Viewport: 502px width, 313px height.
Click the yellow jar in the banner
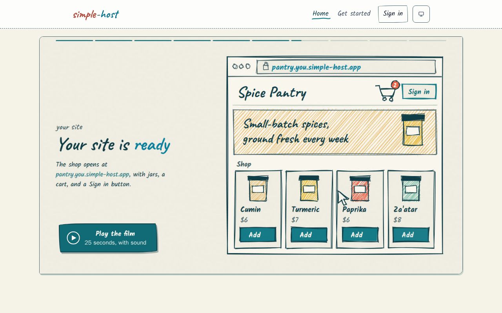tap(413, 130)
